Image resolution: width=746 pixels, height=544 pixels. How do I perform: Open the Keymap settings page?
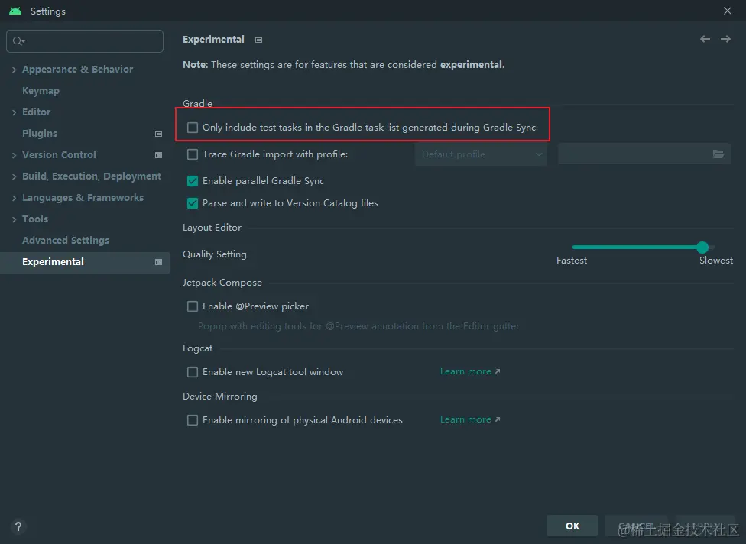click(41, 90)
